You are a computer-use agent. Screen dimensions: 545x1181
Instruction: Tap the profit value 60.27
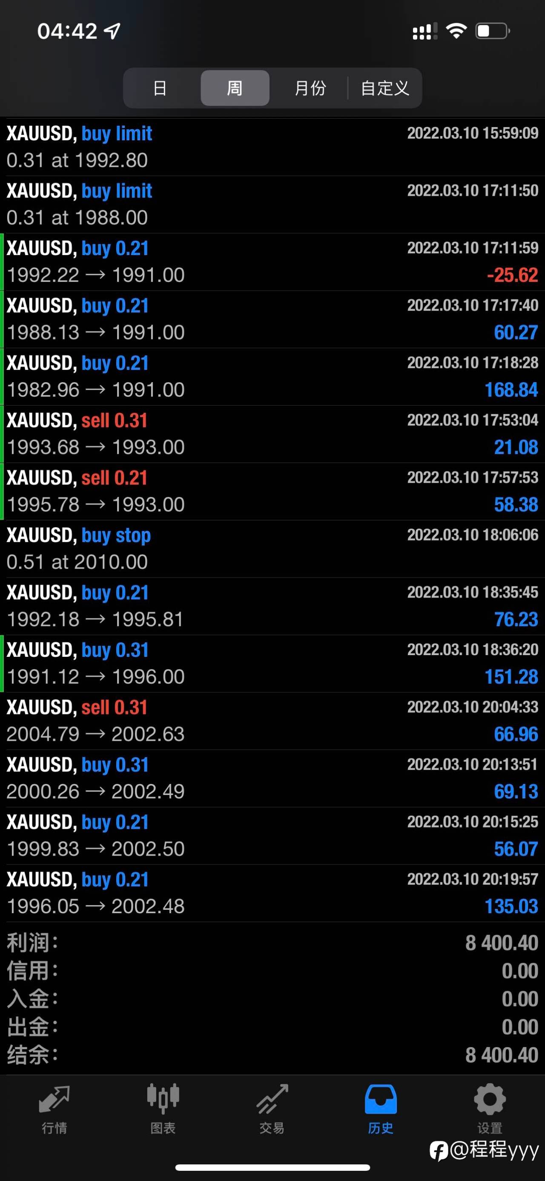[x=516, y=332]
